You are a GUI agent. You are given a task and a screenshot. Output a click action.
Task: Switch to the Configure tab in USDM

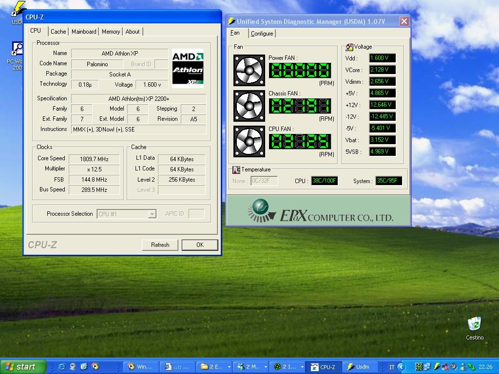point(262,34)
